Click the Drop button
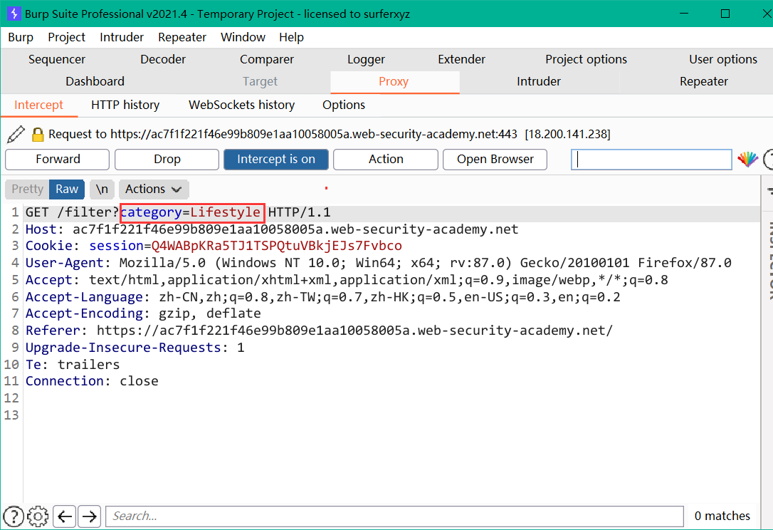 click(x=167, y=160)
